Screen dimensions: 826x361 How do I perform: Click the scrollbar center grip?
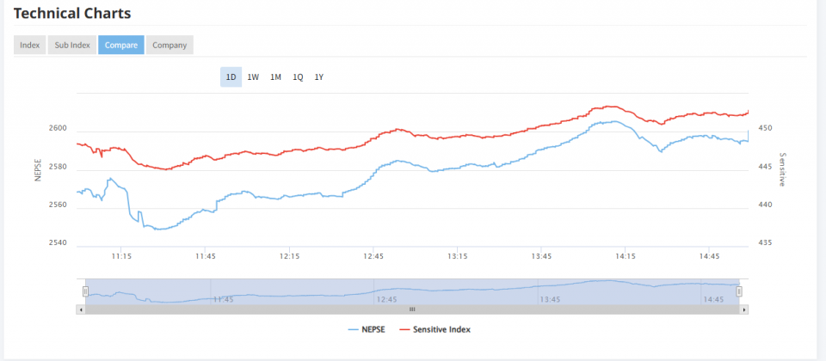[412, 309]
